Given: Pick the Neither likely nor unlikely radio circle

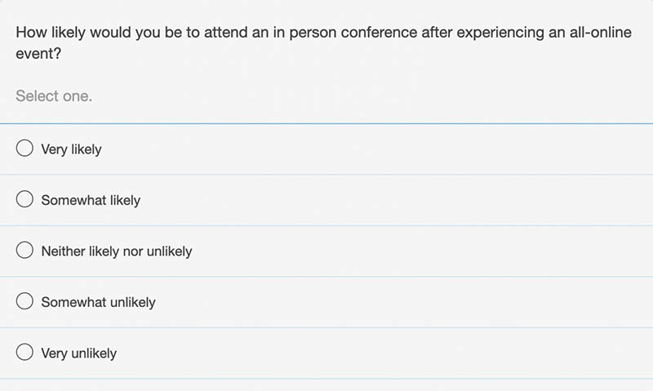Looking at the screenshot, I should point(24,250).
